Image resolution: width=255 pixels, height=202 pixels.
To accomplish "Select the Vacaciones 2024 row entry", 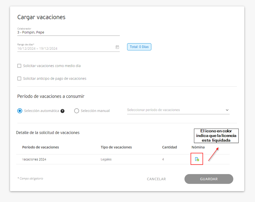I will (x=34, y=159).
